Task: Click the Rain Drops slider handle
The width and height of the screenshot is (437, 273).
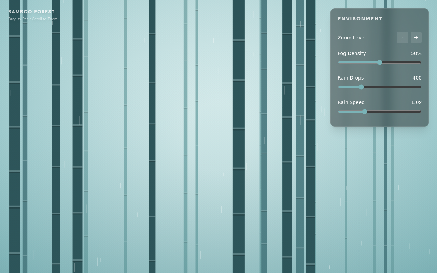Action: pyautogui.click(x=361, y=87)
